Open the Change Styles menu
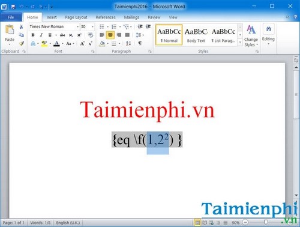This screenshot has width=300, height=227. pyautogui.click(x=251, y=36)
